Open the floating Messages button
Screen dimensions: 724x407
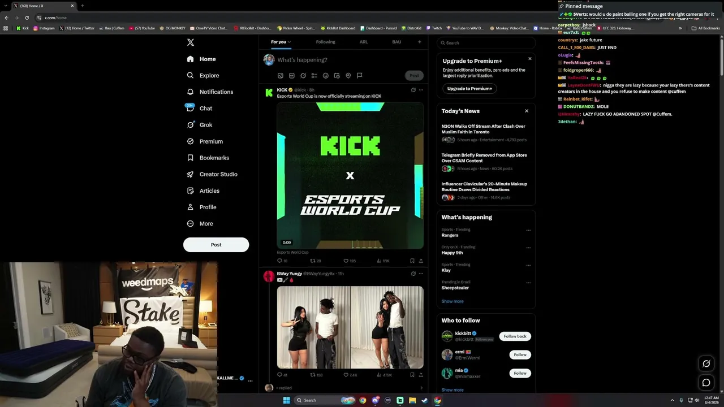click(706, 383)
